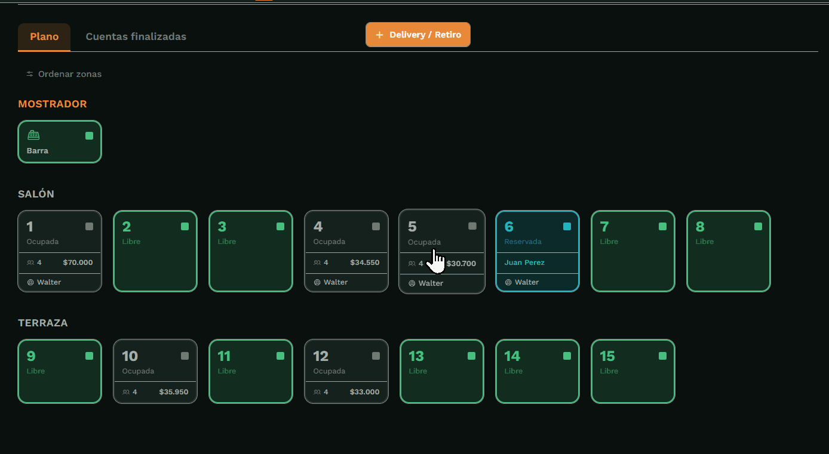
Task: Select free table 14
Action: 538,371
